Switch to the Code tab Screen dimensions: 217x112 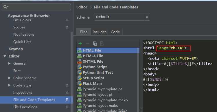pos(115,32)
